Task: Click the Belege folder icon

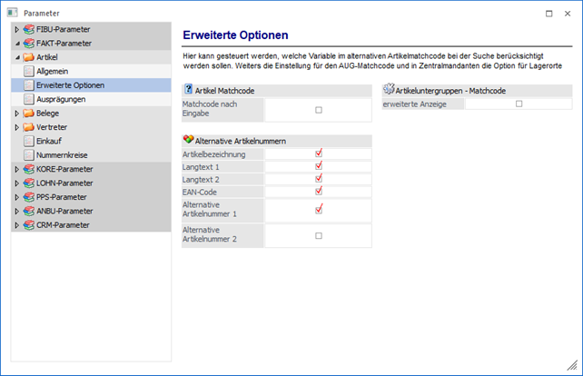Action: coord(28,114)
